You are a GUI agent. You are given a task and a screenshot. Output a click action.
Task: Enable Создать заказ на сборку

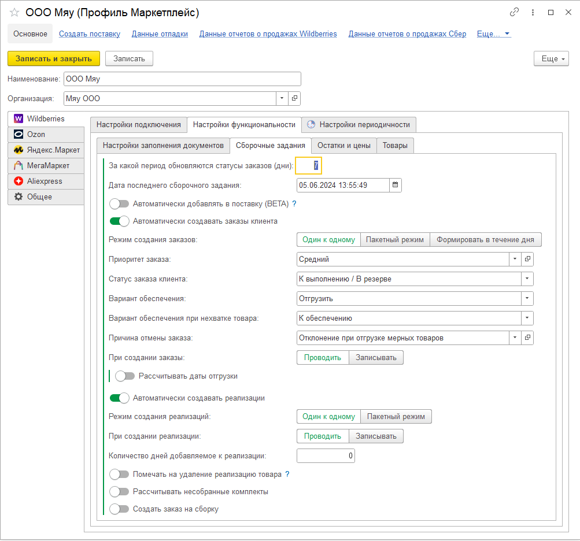click(x=119, y=509)
